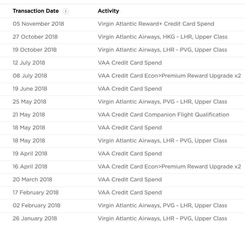Select the 12 July 2018 VAA Credit Card Spend
The image size is (245, 225).
pos(130,63)
